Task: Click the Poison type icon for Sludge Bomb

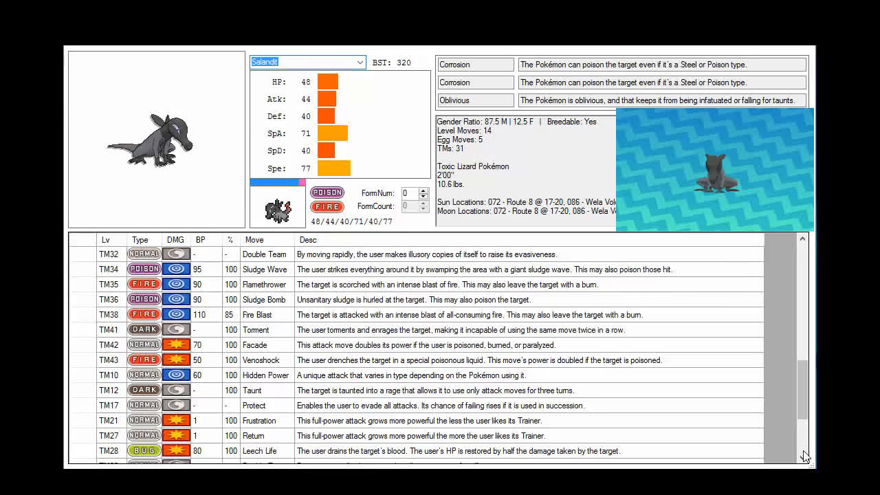Action: (x=144, y=300)
